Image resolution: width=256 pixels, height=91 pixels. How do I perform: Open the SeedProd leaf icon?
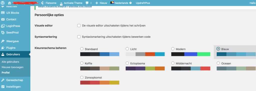click(x=3, y=33)
